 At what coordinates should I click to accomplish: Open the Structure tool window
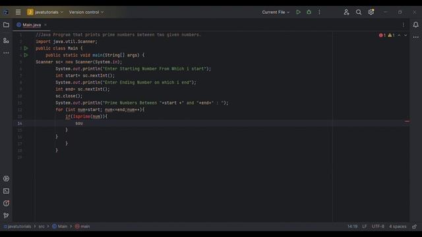pyautogui.click(x=6, y=41)
